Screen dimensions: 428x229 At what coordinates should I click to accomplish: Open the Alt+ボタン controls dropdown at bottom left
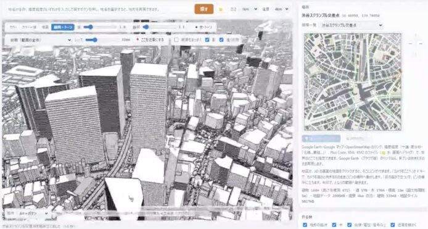pos(33,213)
